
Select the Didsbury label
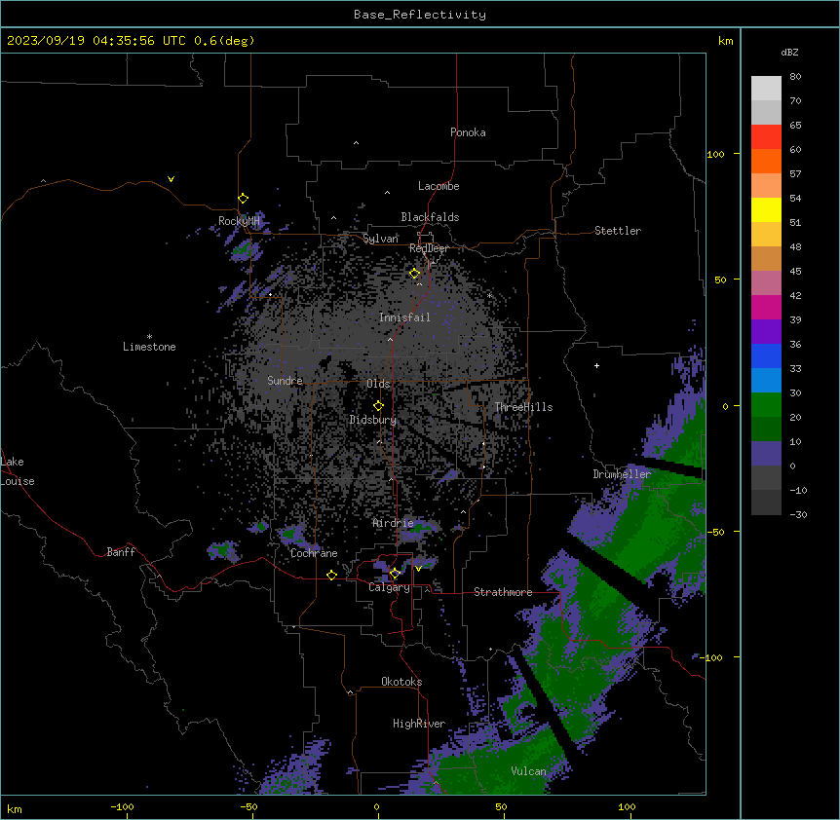pyautogui.click(x=373, y=420)
